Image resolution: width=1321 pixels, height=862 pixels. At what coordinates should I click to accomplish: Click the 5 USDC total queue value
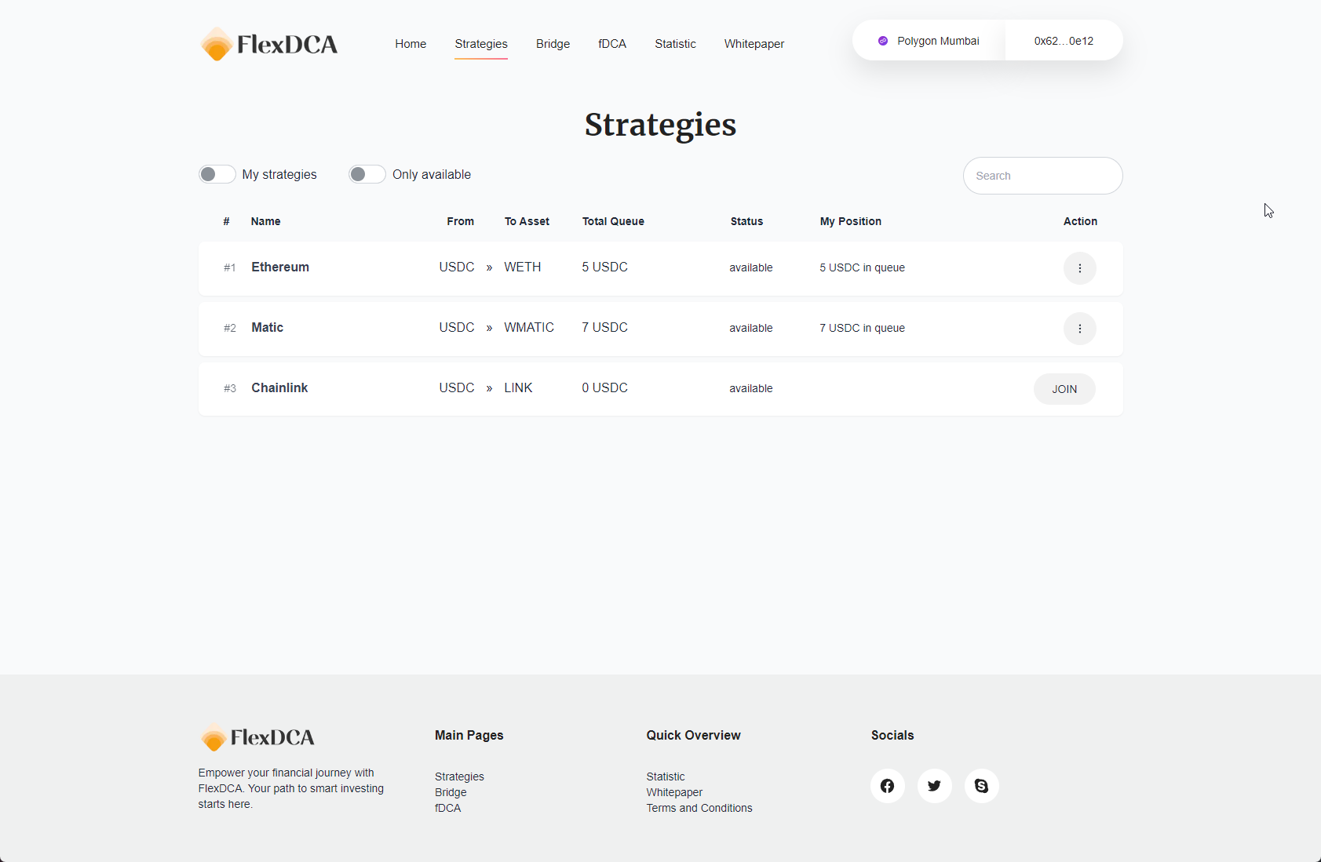[604, 267]
